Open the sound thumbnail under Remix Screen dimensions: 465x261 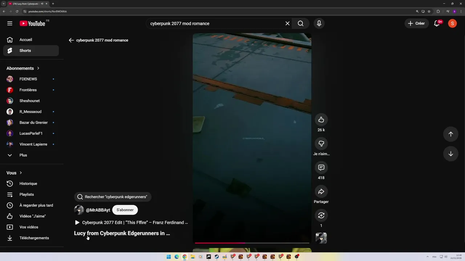321,238
